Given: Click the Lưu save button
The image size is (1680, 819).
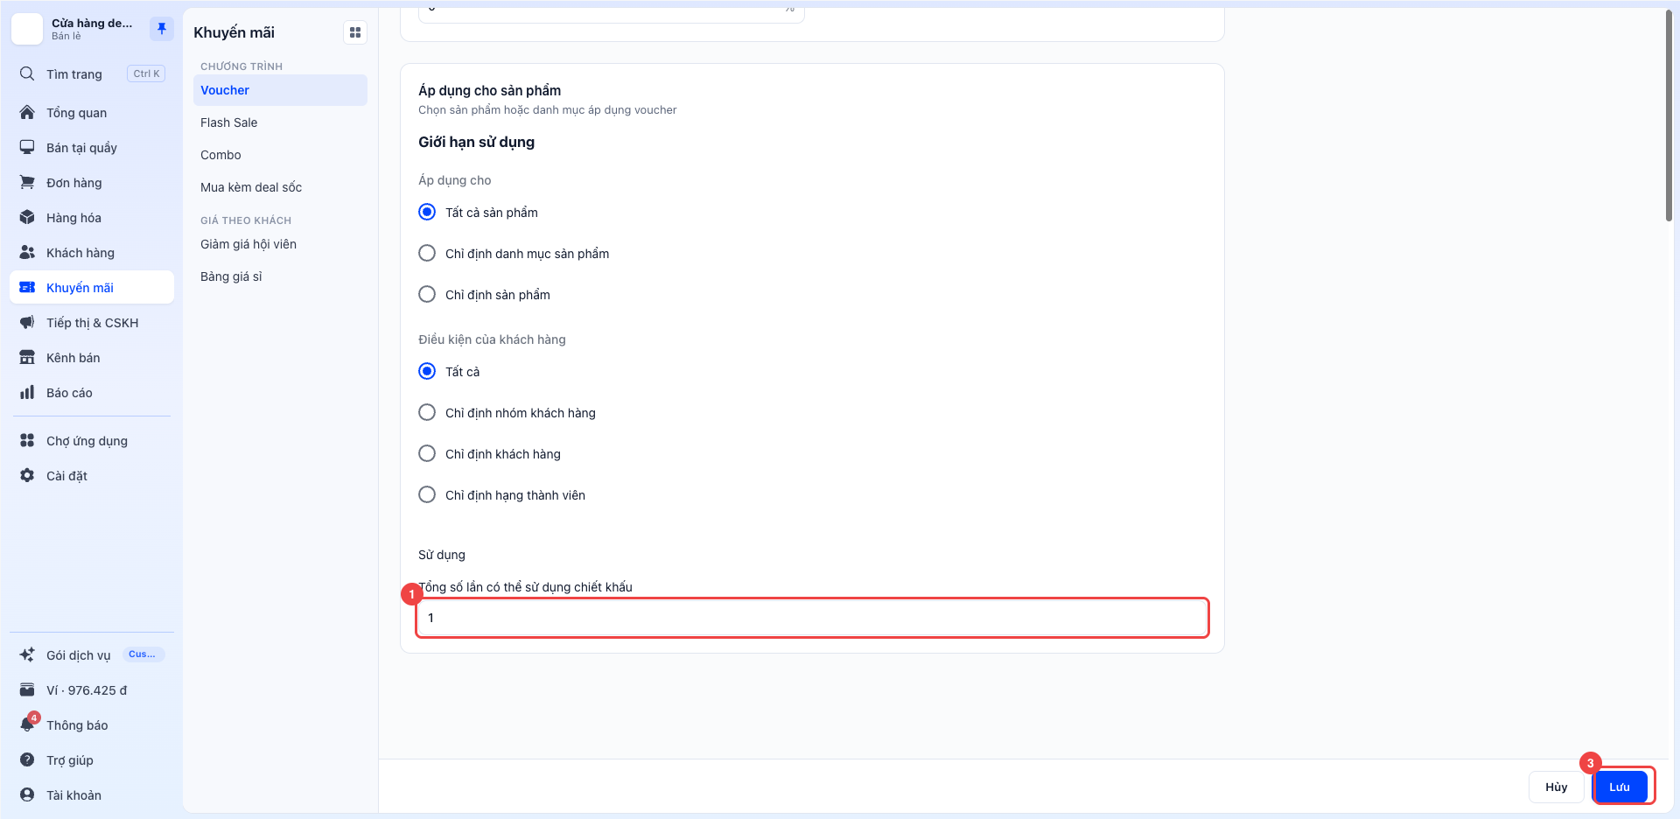Looking at the screenshot, I should click(x=1620, y=787).
